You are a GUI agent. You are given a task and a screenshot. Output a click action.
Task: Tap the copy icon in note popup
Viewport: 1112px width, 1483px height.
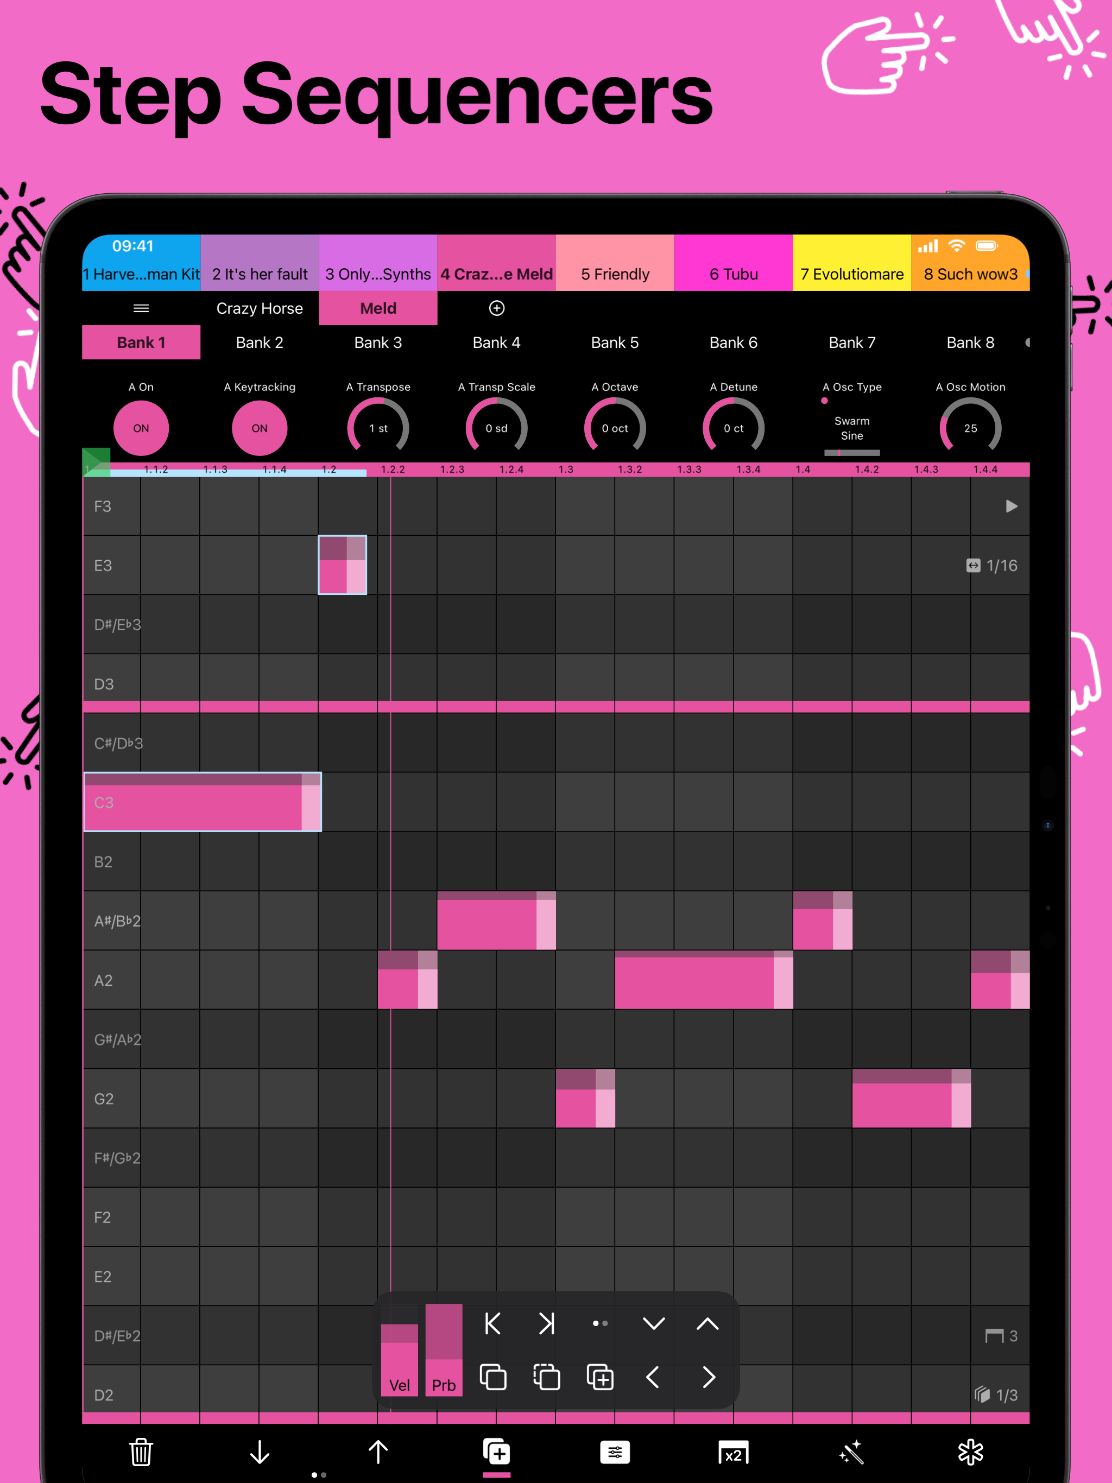tap(493, 1377)
